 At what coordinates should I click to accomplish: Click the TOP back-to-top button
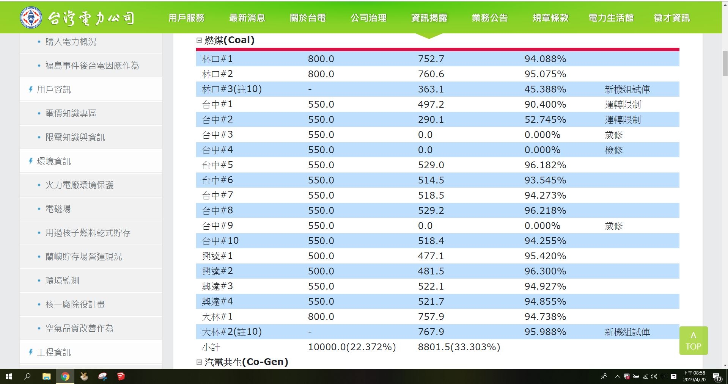pyautogui.click(x=693, y=340)
